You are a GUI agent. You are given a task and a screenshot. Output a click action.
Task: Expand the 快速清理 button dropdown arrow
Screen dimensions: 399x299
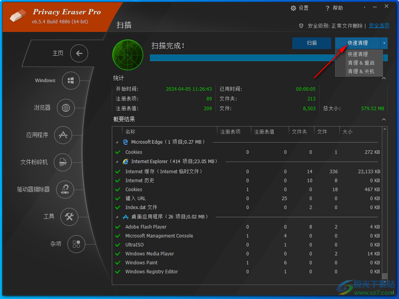[x=384, y=43]
